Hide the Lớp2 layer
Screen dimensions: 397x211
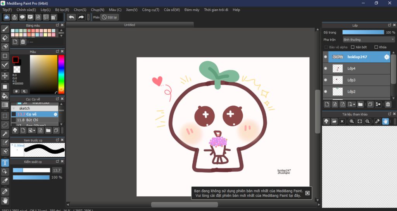[326, 92]
